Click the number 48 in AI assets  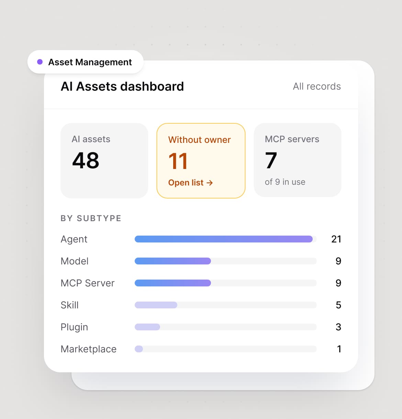click(86, 160)
